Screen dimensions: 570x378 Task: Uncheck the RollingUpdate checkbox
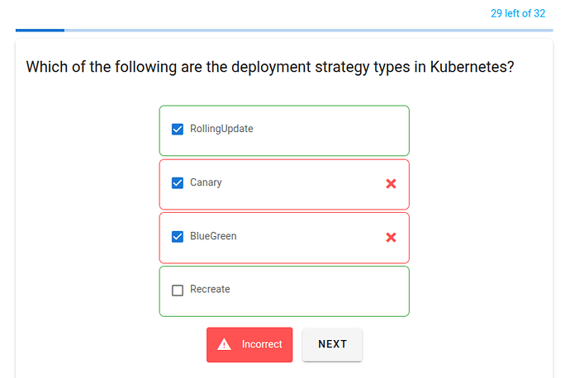click(x=178, y=130)
